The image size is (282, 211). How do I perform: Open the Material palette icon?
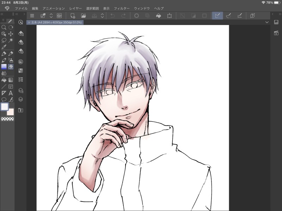point(21,110)
